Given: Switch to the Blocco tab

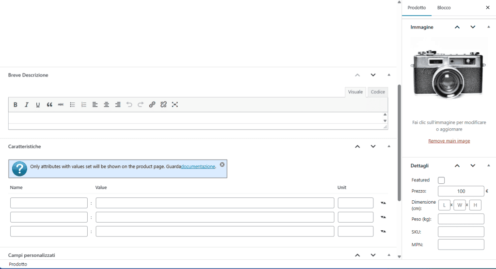Looking at the screenshot, I should [444, 8].
